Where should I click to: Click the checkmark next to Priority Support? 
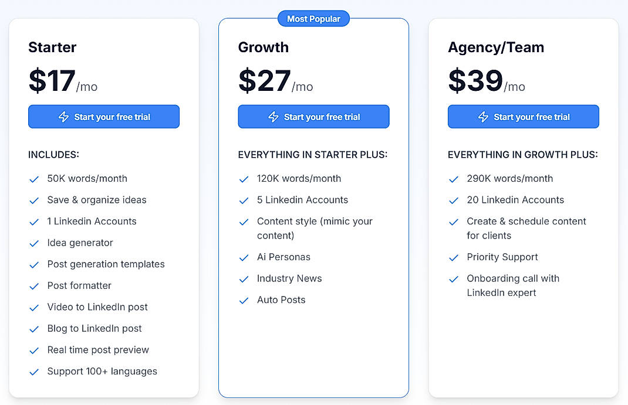click(x=454, y=257)
